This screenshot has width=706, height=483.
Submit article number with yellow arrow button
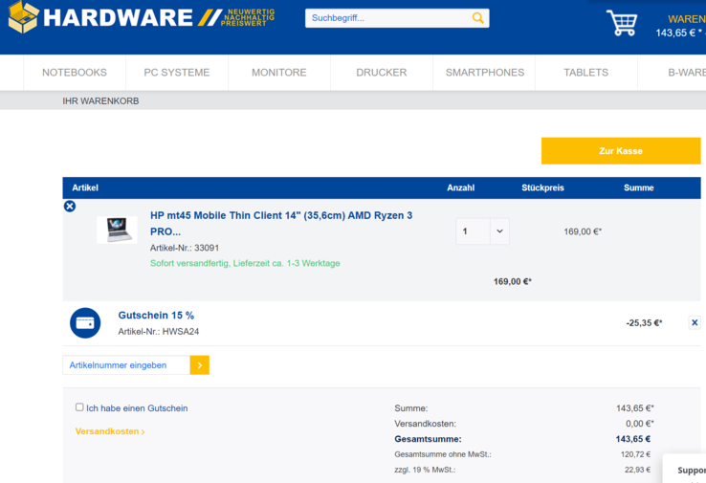coord(200,365)
